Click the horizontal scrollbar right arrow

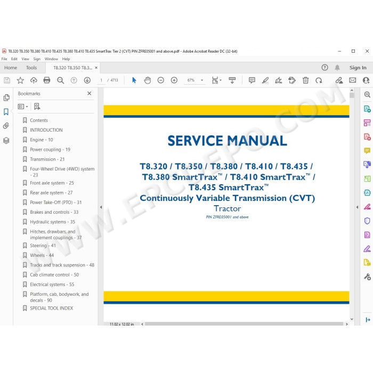(x=346, y=324)
